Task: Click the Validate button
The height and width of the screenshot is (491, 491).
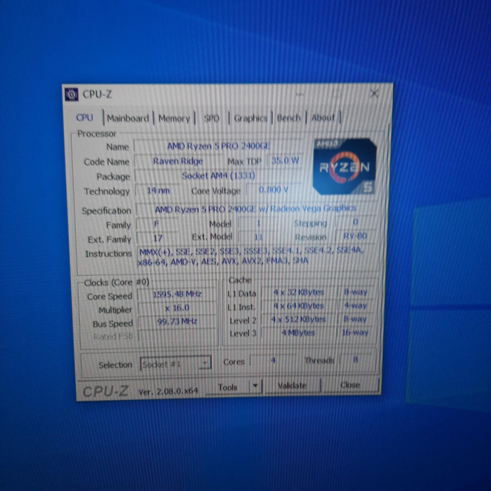Action: point(292,385)
